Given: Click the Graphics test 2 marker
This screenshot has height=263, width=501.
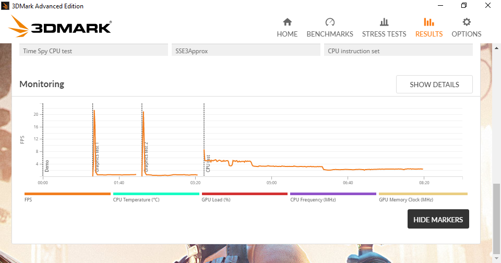Looking at the screenshot, I should (x=146, y=157).
